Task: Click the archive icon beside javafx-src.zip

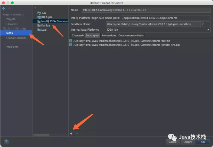Action: coord(71,45)
